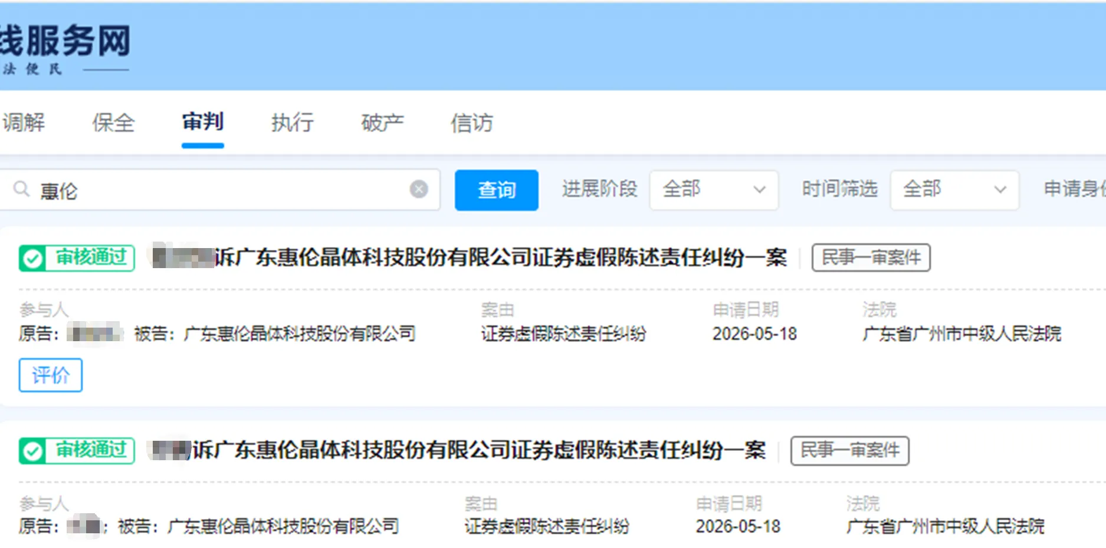Click the defendant 广东惠伦晶体科技股份有限公司 in second case
The image size is (1106, 548).
pos(283,526)
